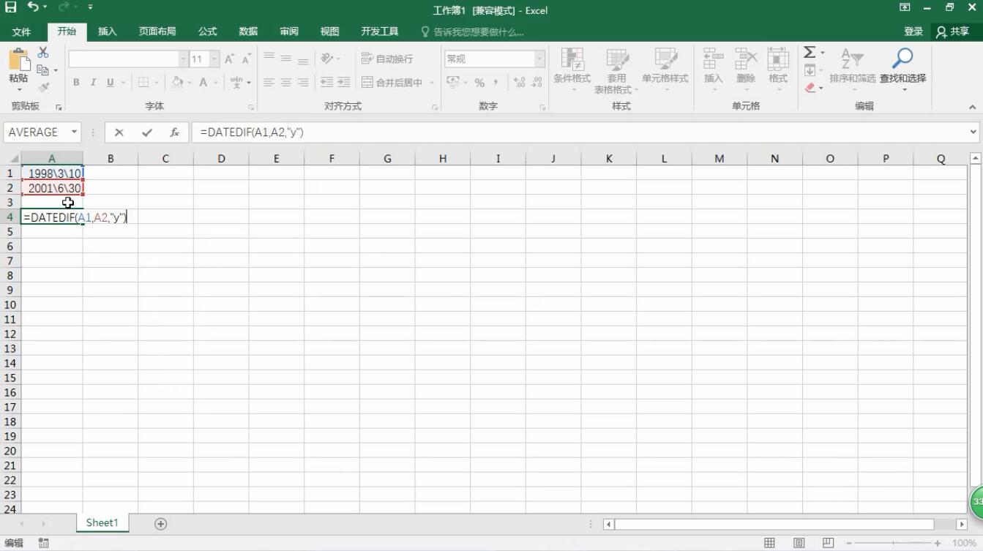983x551 pixels.
Task: Switch to the 公式 (Formulas) tab
Action: 207,31
